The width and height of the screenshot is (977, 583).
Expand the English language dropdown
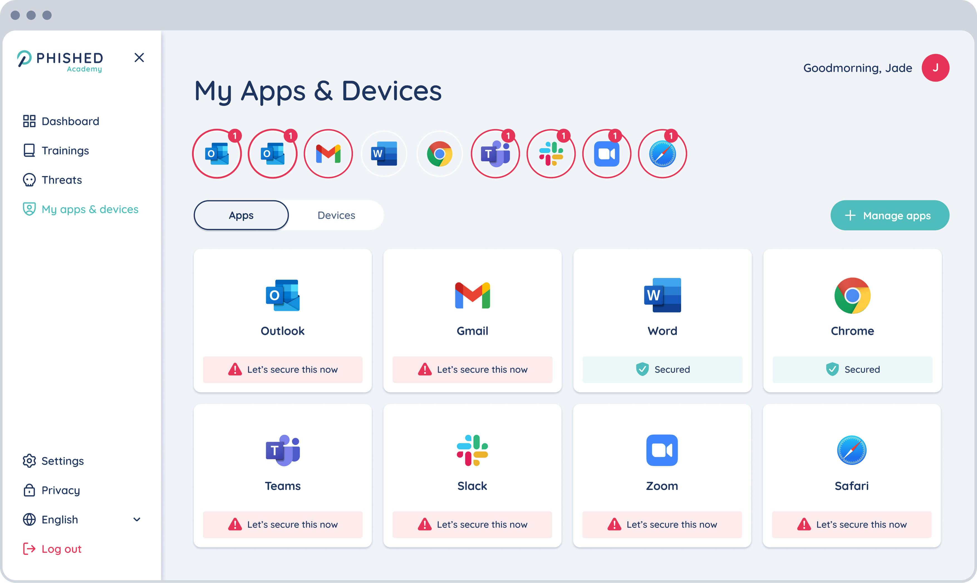[x=82, y=519]
